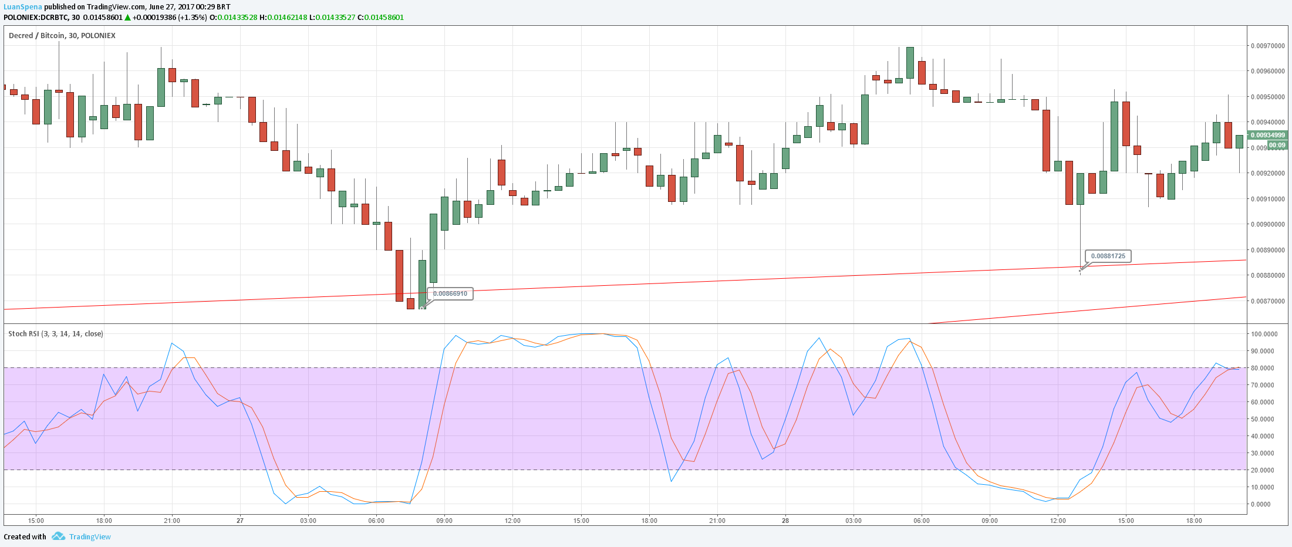Click the Stoch RSI indicator title

56,334
